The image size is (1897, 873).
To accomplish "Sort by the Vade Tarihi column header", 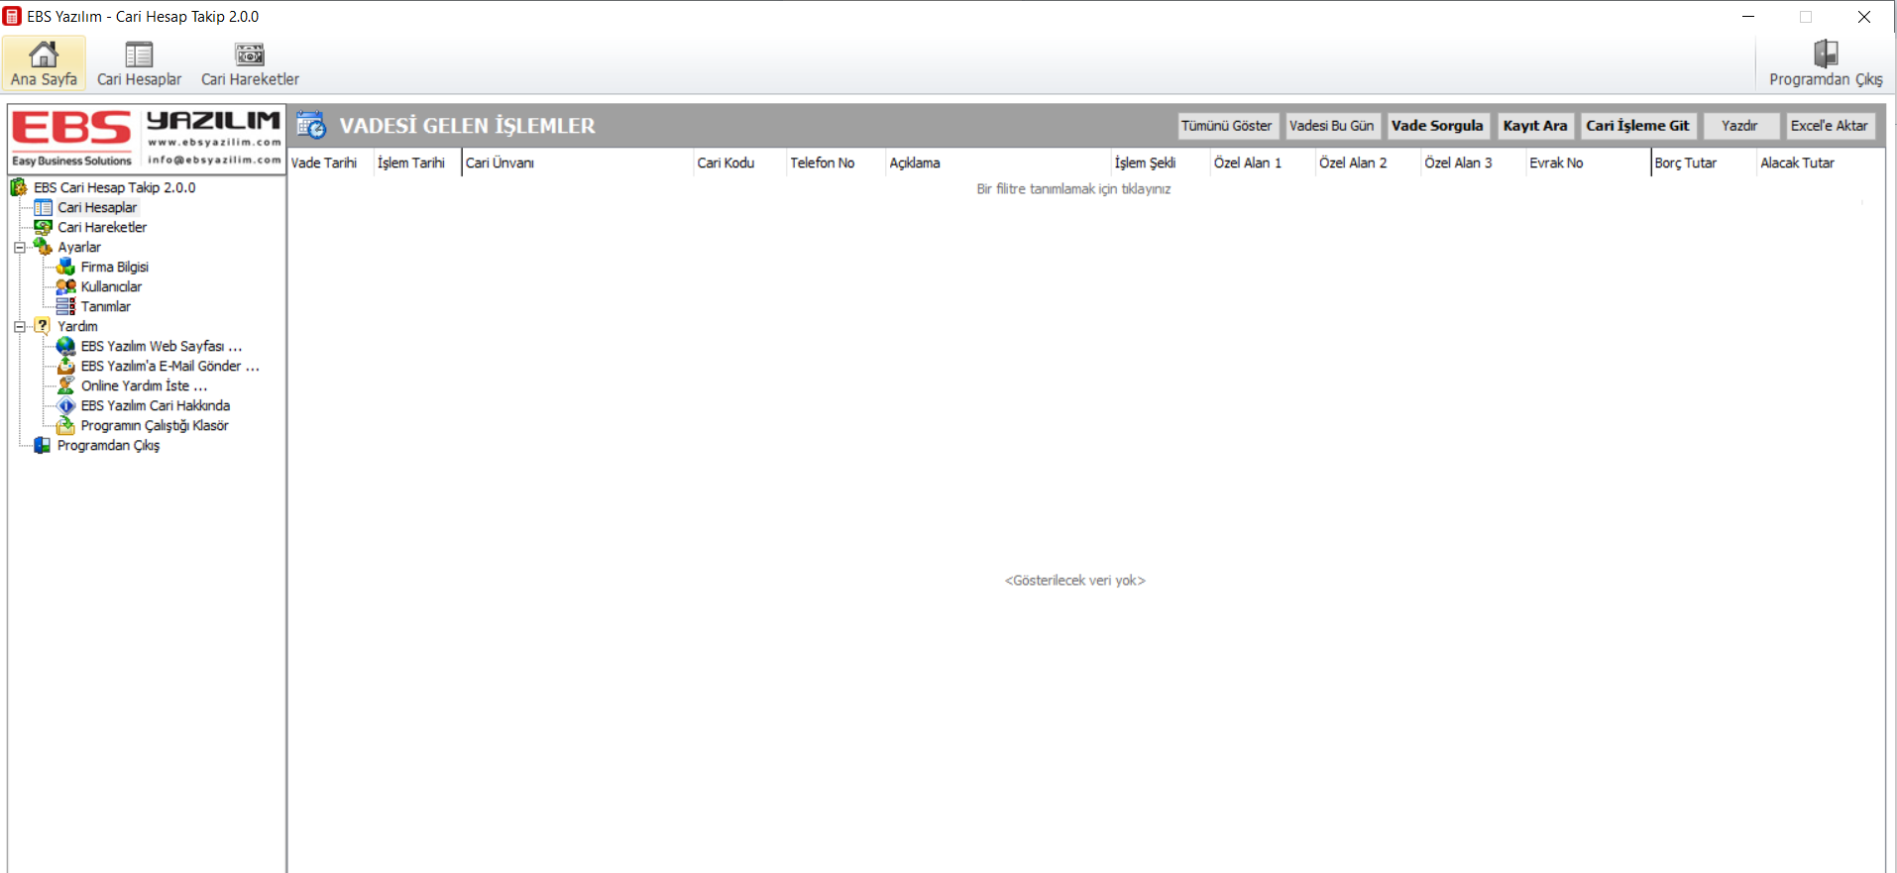I will click(324, 163).
